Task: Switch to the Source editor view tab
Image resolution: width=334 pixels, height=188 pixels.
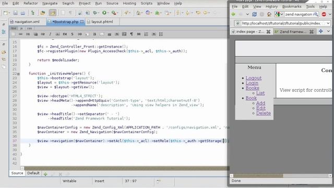Action: point(17,173)
